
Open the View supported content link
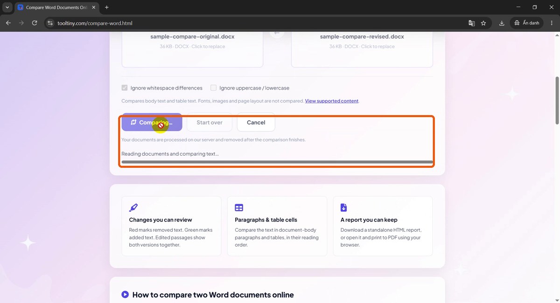[x=332, y=101]
